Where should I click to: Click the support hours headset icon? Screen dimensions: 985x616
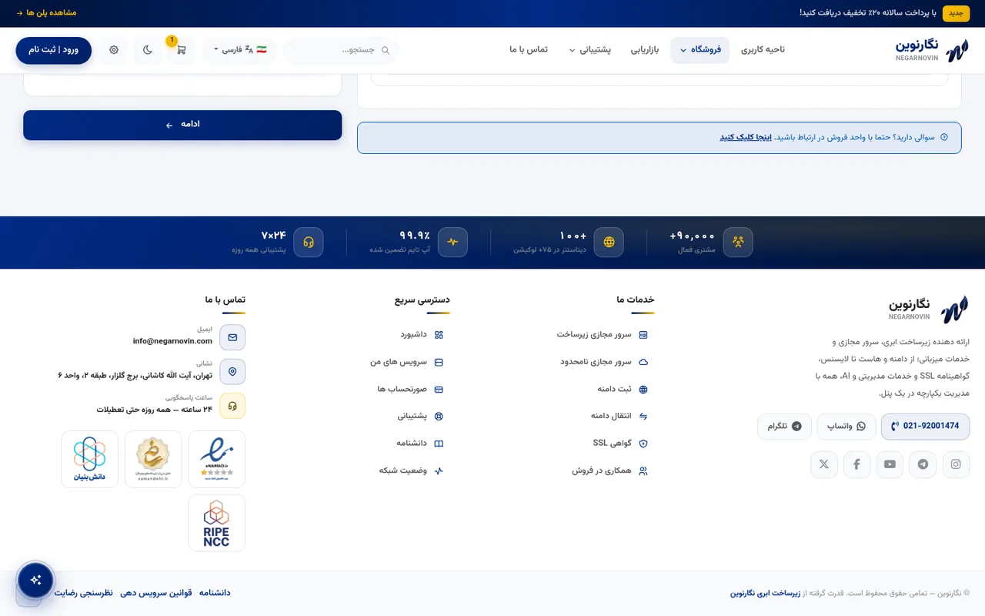coord(232,406)
